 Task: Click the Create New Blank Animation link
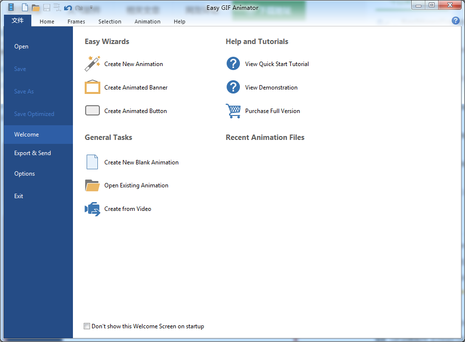point(141,162)
